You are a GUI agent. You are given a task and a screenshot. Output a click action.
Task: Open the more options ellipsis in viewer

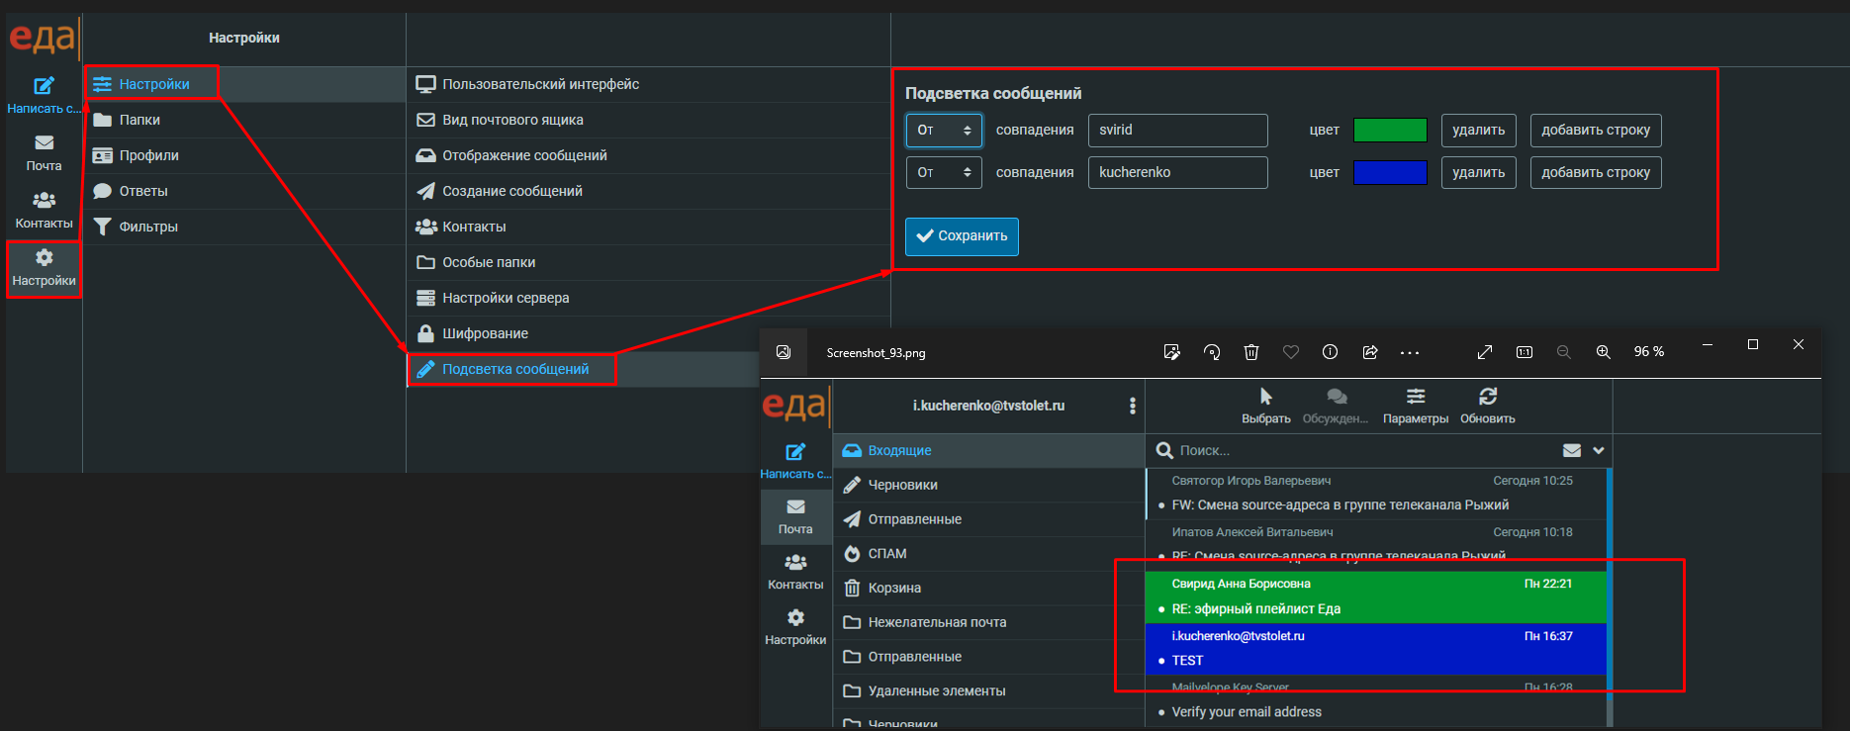1410,352
